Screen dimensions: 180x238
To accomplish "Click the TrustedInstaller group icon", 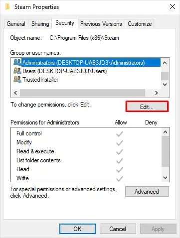I will click(17, 80).
